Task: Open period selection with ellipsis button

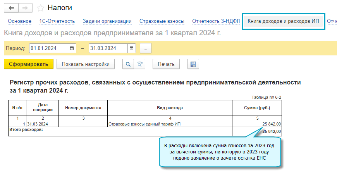Action: 145,48
